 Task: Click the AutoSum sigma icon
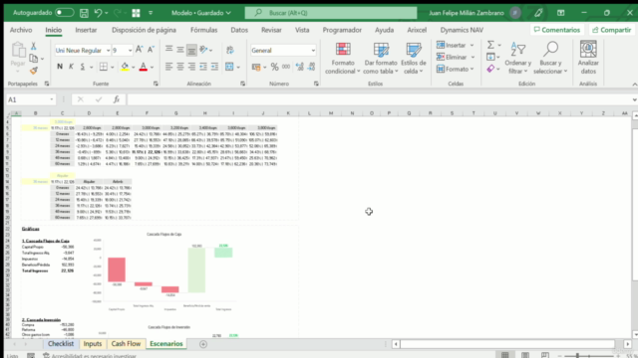(490, 45)
